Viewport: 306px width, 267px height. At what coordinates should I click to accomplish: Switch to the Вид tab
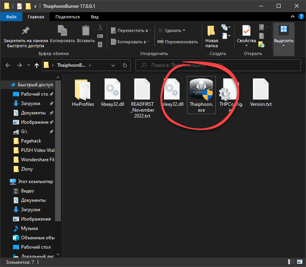click(94, 17)
